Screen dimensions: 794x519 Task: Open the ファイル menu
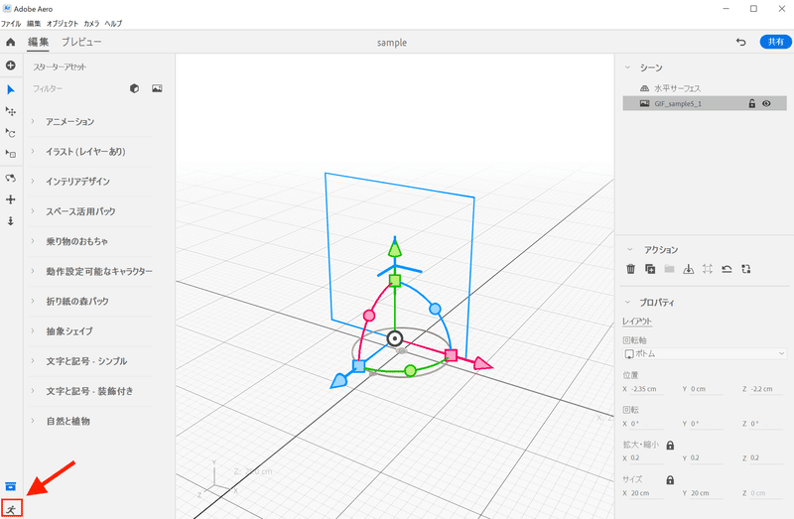pyautogui.click(x=11, y=23)
